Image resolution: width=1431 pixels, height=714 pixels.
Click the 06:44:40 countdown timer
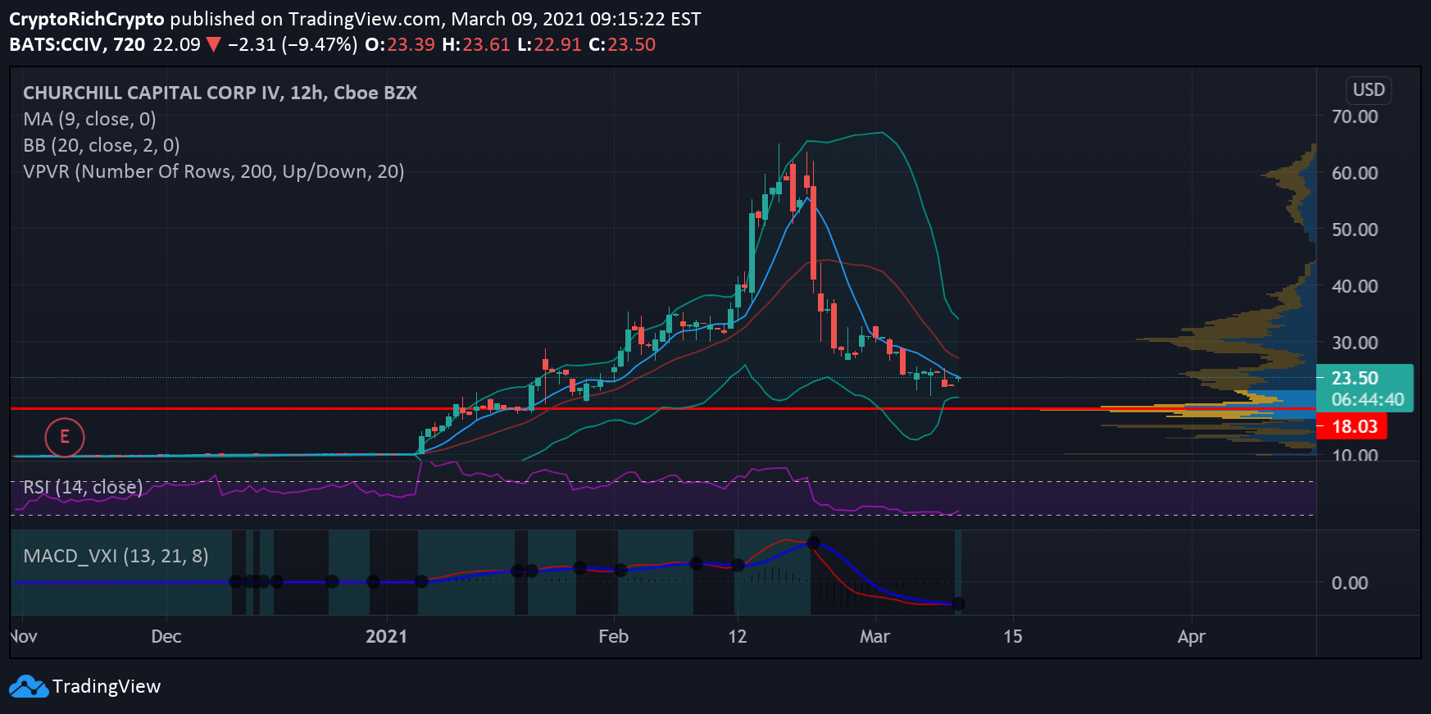click(x=1368, y=399)
